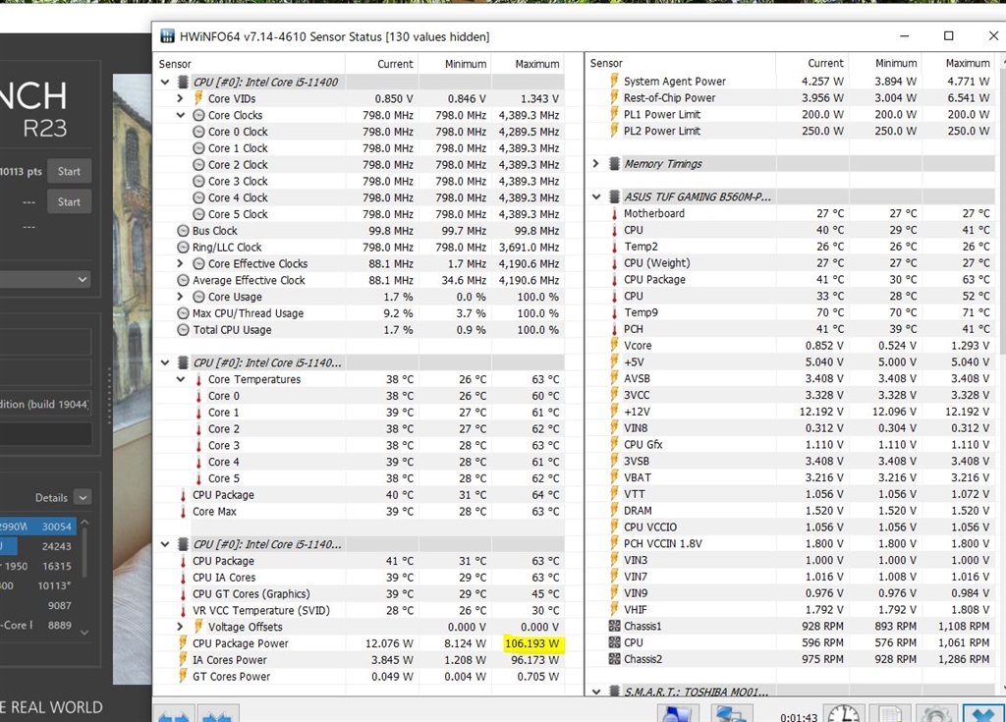Click the lightning icon beside Core VIDs
1006x722 pixels.
pyautogui.click(x=198, y=98)
